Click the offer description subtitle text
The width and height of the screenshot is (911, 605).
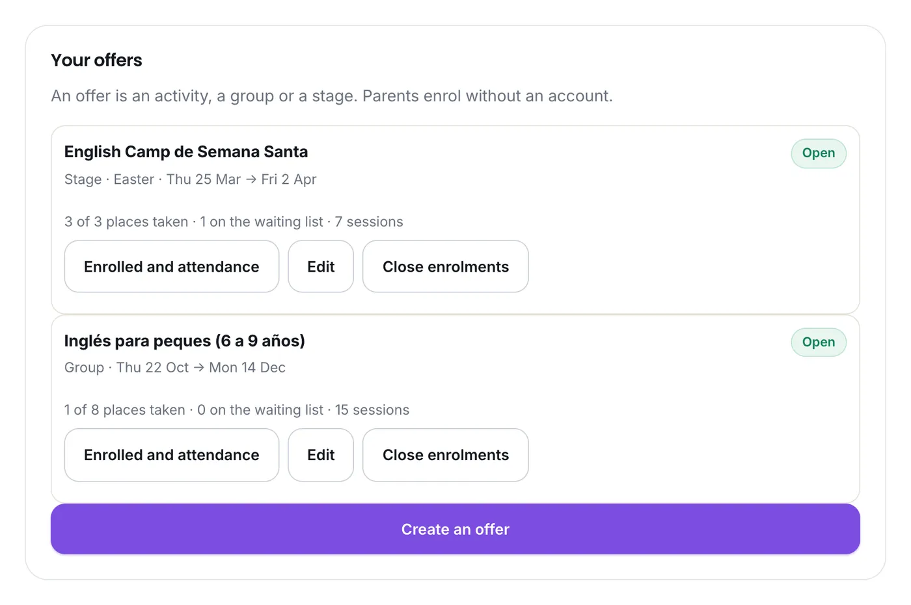(x=332, y=96)
